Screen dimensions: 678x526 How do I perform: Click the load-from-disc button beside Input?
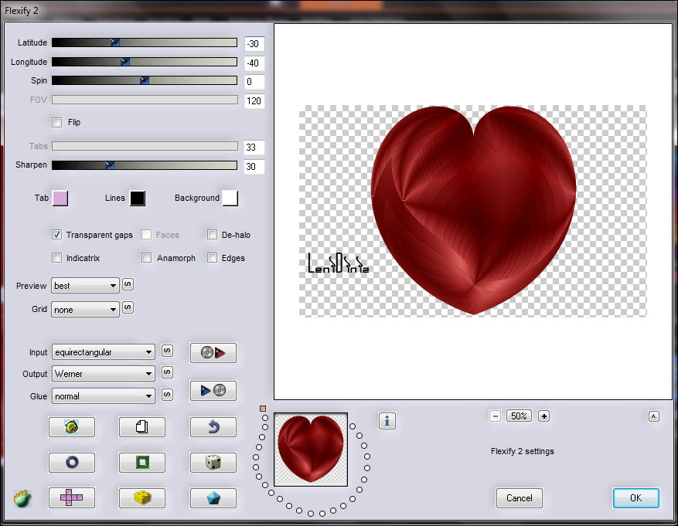[213, 353]
